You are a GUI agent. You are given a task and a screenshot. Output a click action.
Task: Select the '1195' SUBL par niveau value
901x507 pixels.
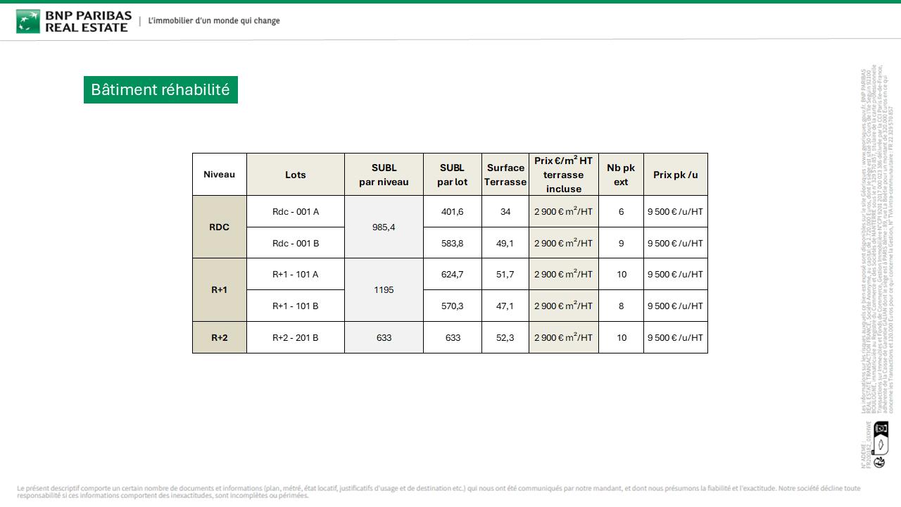384,290
